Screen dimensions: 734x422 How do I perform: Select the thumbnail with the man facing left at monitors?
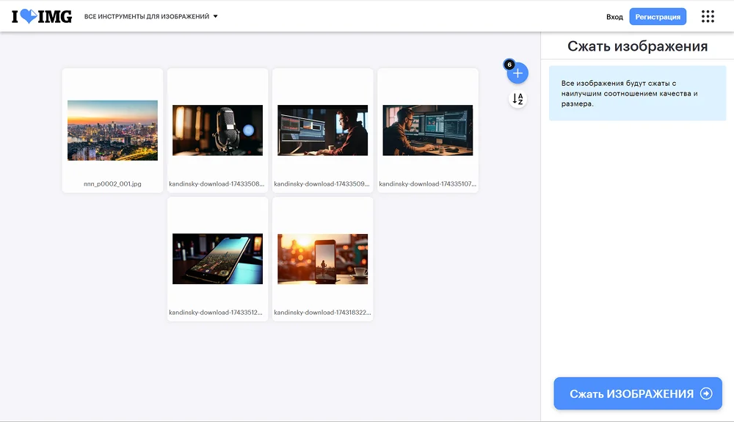click(322, 130)
